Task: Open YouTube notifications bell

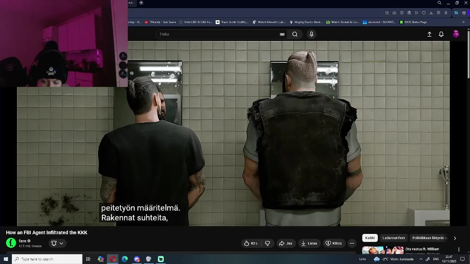Action: click(441, 34)
